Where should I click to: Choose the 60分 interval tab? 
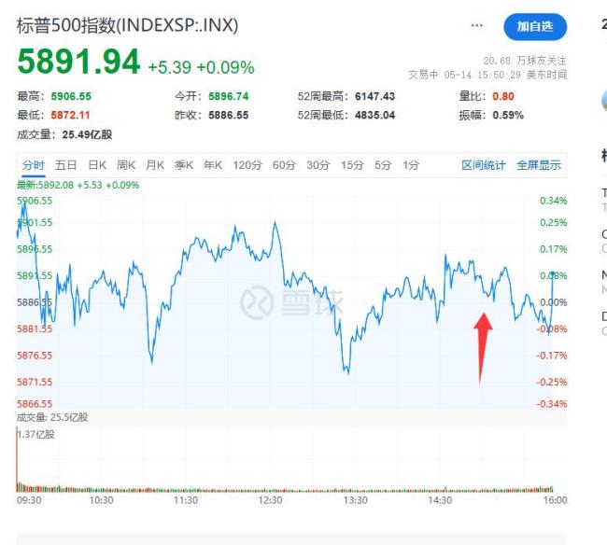tap(283, 165)
